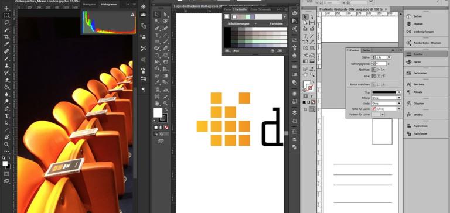Select Photoshop's Rectangular Marquee tool
The image size is (450, 213).
(x=6, y=15)
